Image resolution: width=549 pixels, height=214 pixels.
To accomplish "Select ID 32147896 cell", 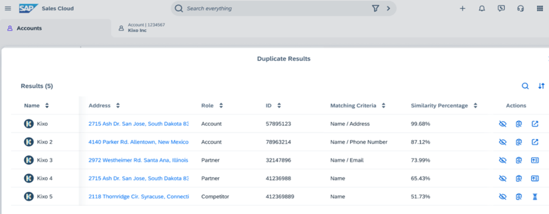I will pyautogui.click(x=279, y=160).
